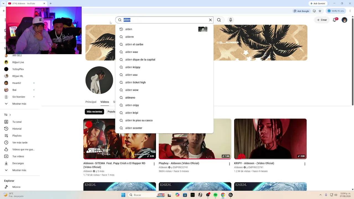
Task: Open the YoSoyPlex subscription
Action: click(20, 69)
